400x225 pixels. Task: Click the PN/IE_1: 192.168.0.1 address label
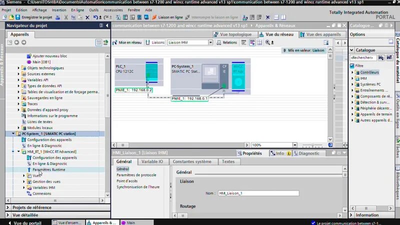[x=189, y=98]
